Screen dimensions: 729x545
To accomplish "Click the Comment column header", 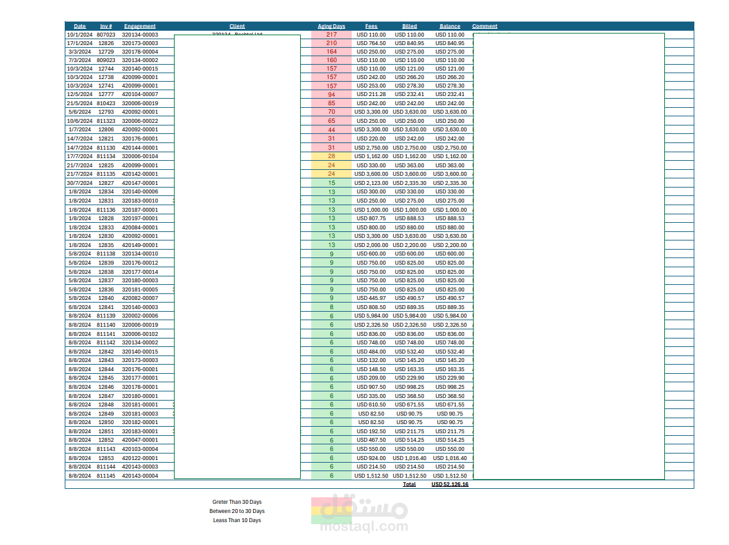I will point(485,27).
